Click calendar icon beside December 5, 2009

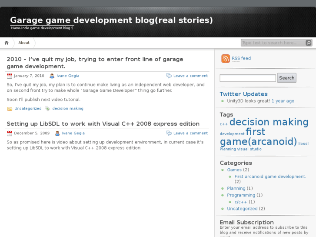9,134
